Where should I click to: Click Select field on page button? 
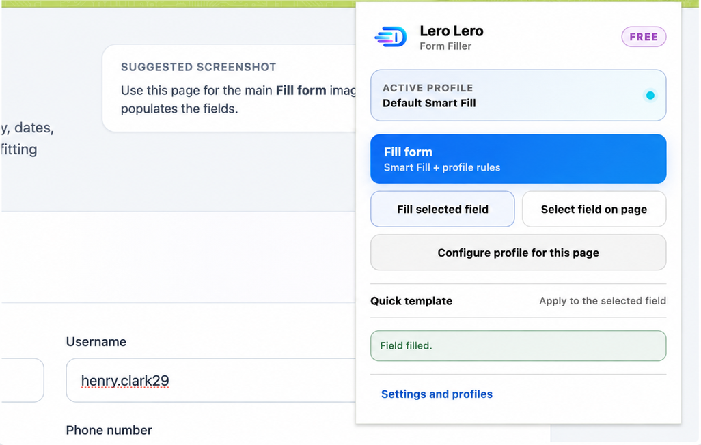[594, 209]
